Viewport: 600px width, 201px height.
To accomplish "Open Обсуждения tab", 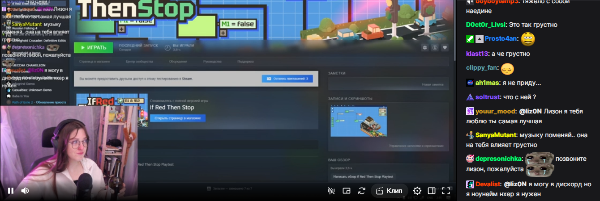I will point(178,61).
